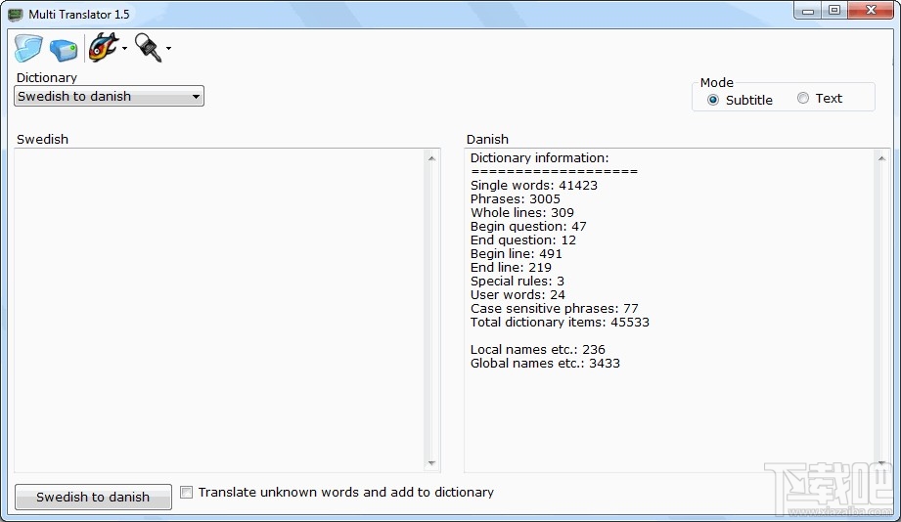
Task: Click the Swedish to danish translate button
Action: pyautogui.click(x=93, y=497)
